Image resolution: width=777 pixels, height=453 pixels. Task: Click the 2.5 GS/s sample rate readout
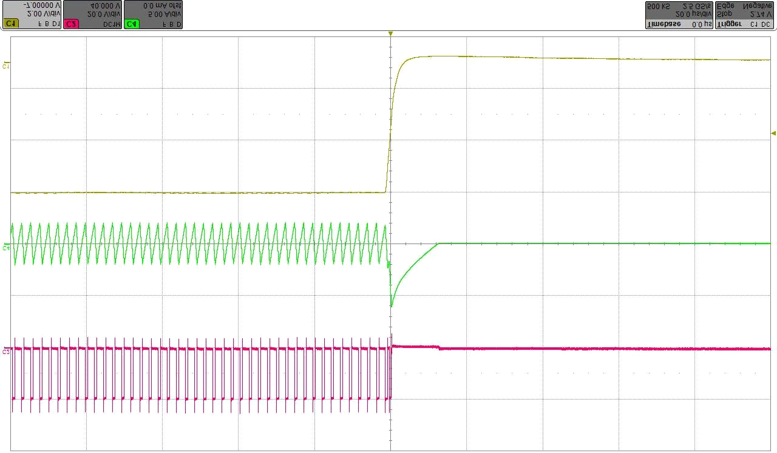tap(695, 5)
